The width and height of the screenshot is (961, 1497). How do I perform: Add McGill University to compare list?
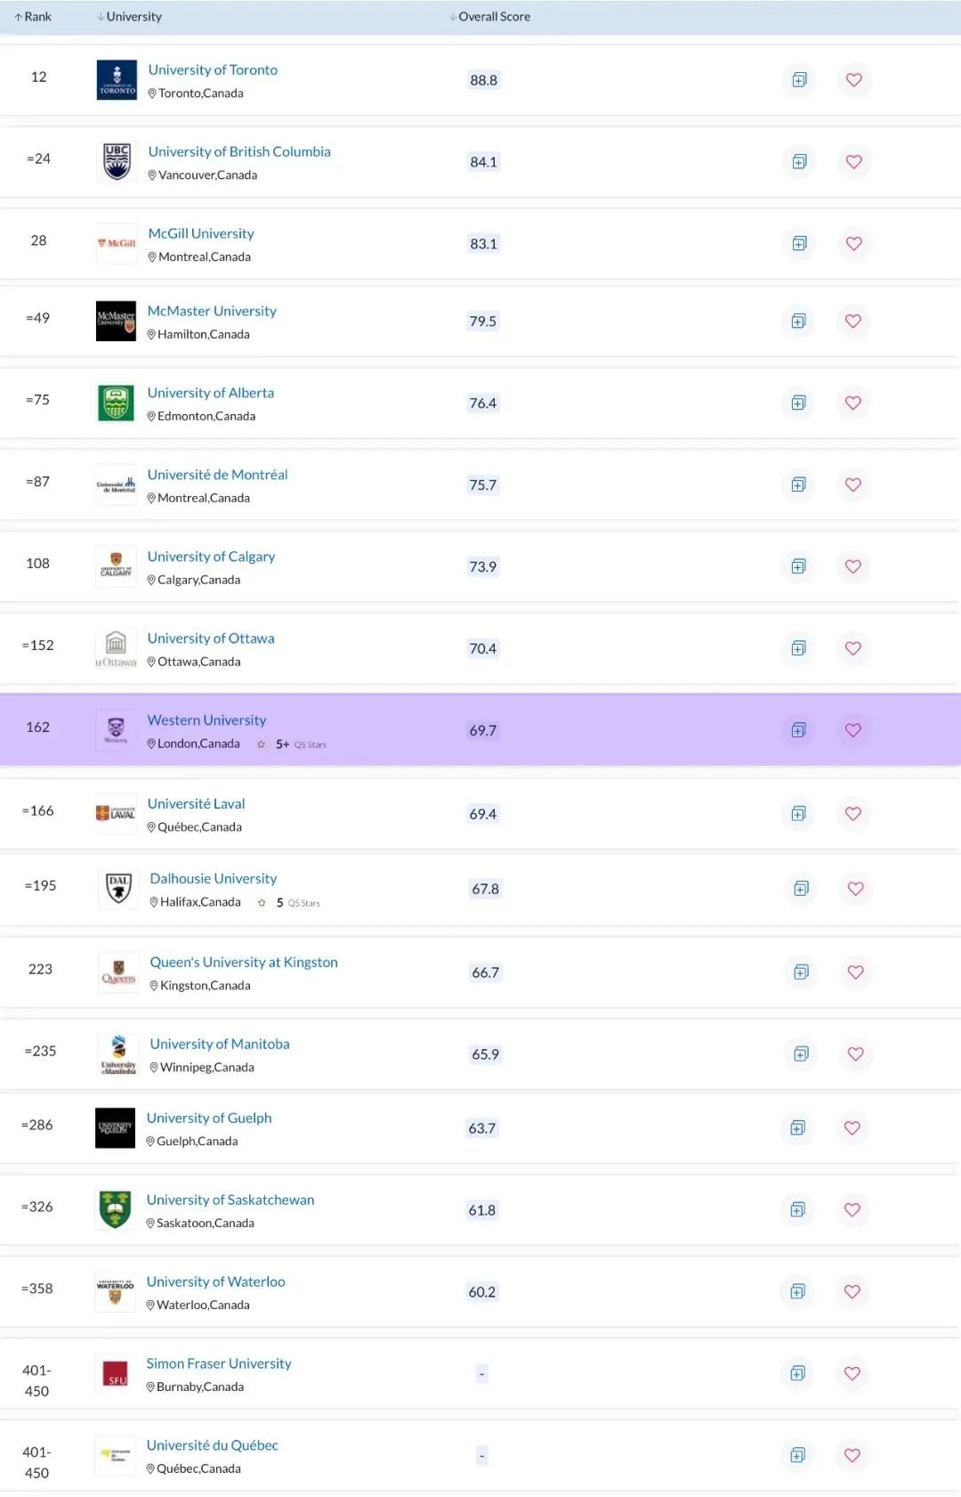click(799, 244)
